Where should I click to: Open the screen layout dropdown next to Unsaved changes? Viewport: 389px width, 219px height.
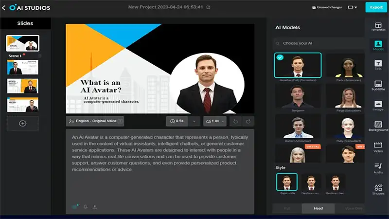tap(353, 7)
